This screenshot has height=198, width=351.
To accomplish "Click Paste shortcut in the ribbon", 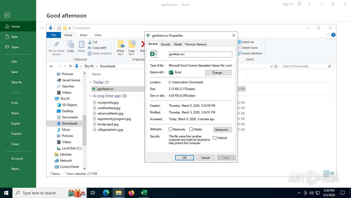I will click(x=100, y=53).
